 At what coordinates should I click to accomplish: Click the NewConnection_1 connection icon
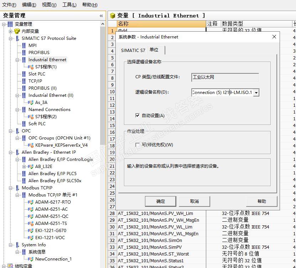pyautogui.click(x=31, y=259)
